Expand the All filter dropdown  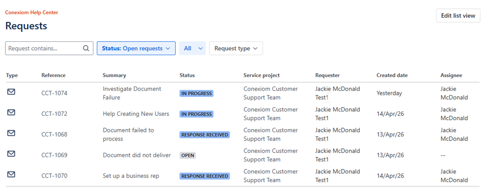coord(193,48)
